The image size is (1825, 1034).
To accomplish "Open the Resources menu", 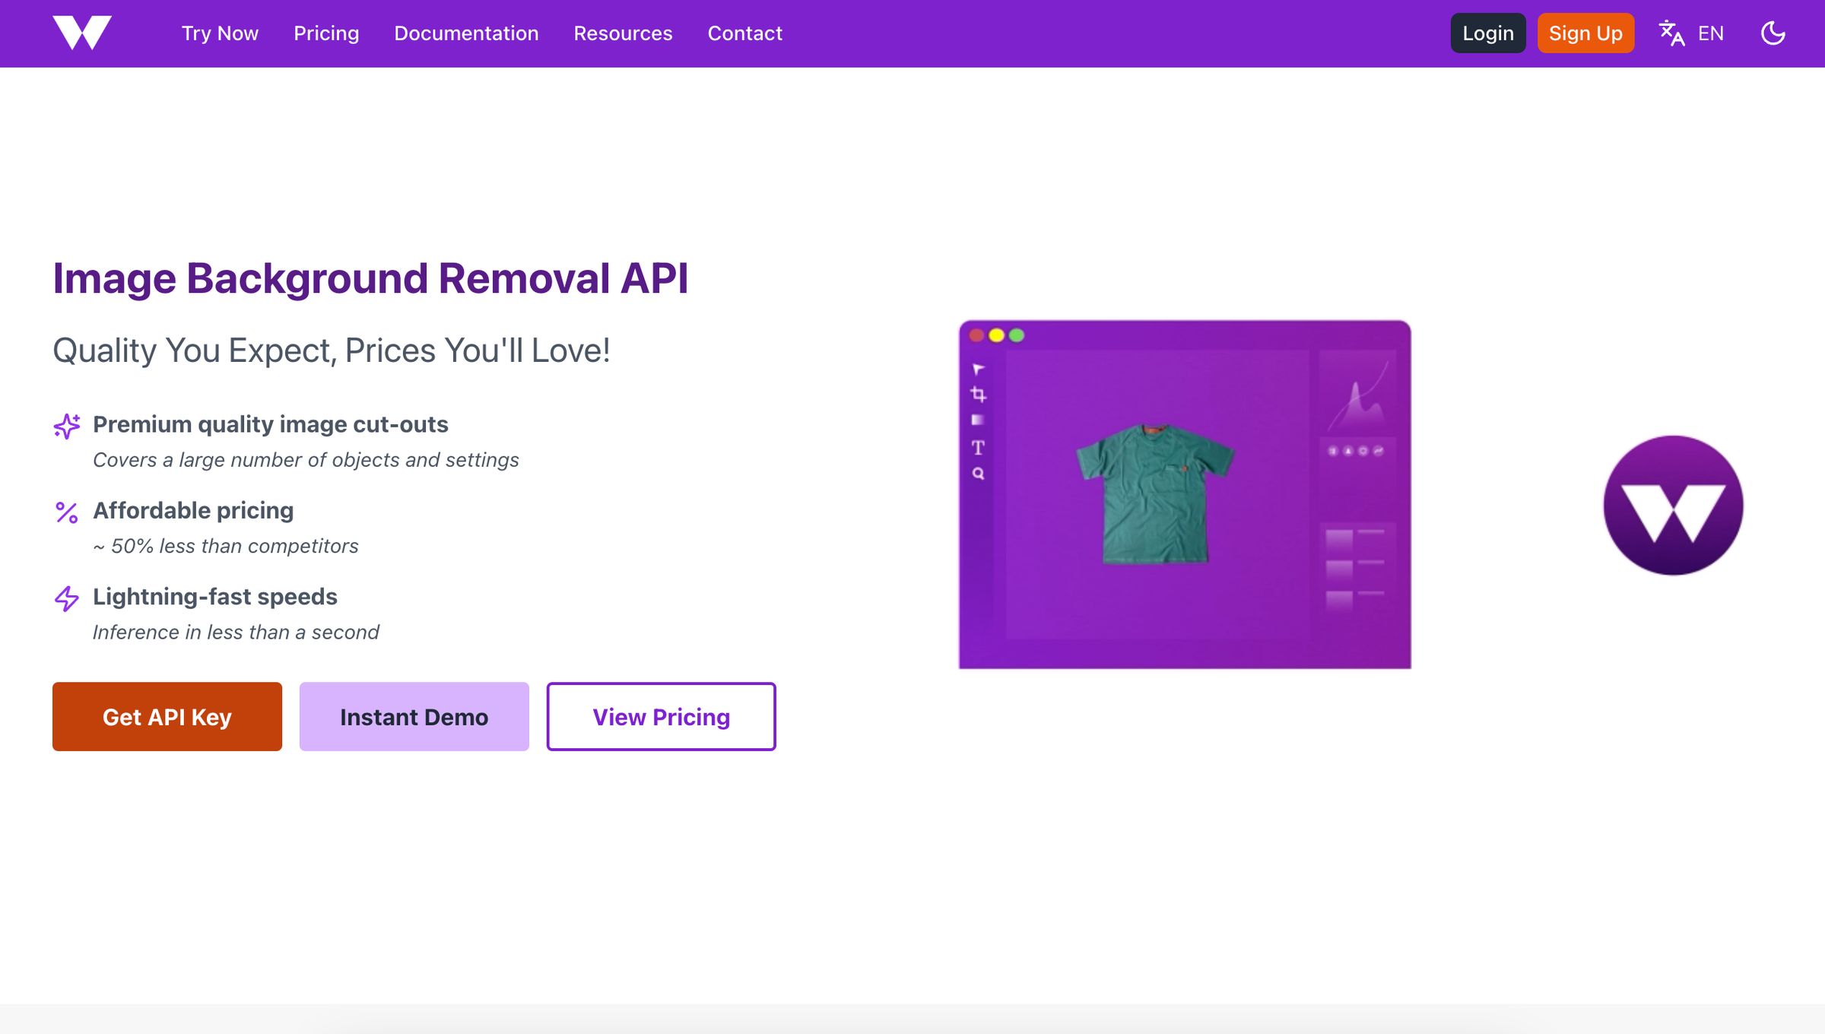I will tap(623, 33).
